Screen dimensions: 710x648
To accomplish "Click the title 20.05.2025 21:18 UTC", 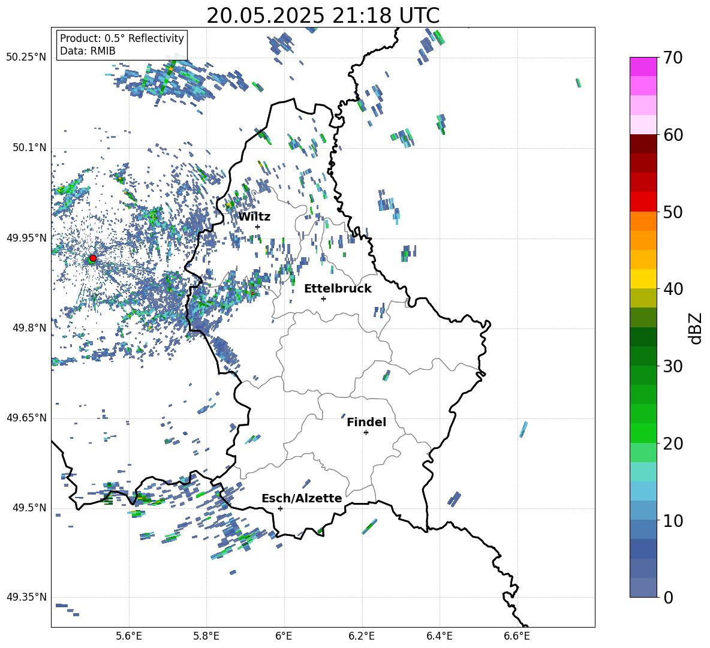I will (x=323, y=16).
